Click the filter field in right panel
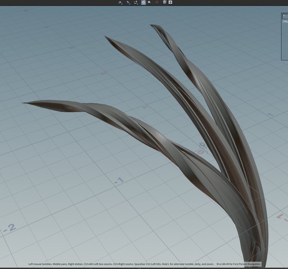 (x=285, y=16)
